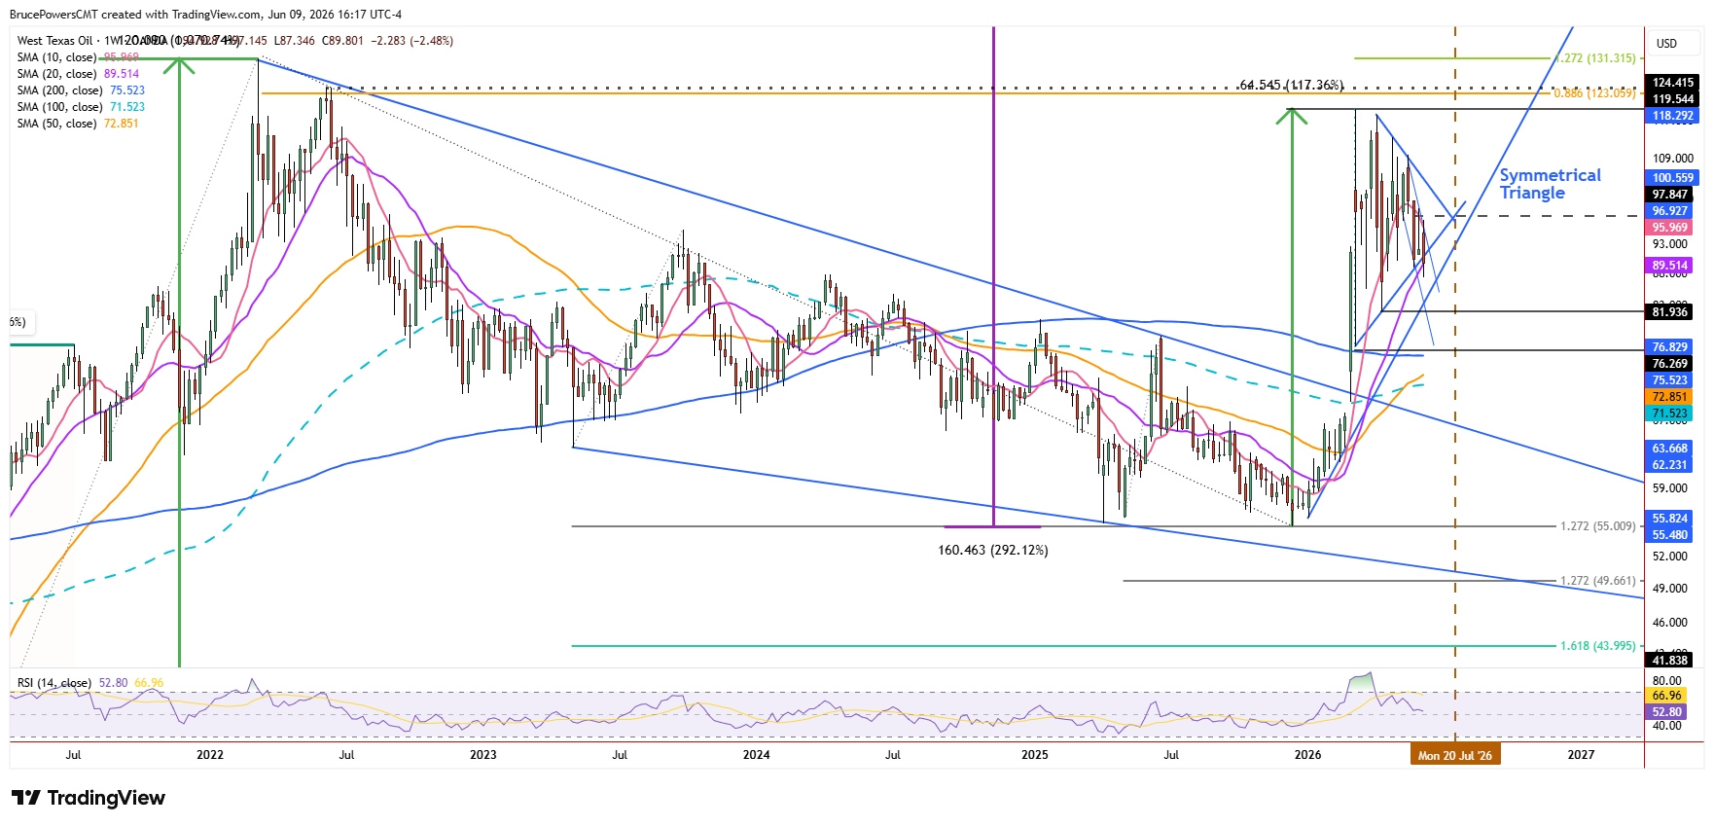Click the RSI (14, close) indicator label
This screenshot has height=827, width=1714.
click(54, 683)
